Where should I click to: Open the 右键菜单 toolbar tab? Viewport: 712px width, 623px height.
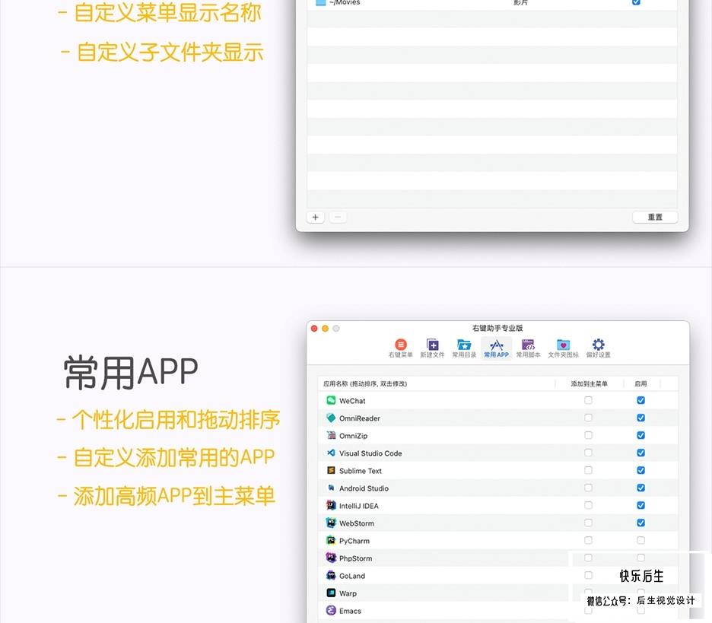pyautogui.click(x=400, y=348)
